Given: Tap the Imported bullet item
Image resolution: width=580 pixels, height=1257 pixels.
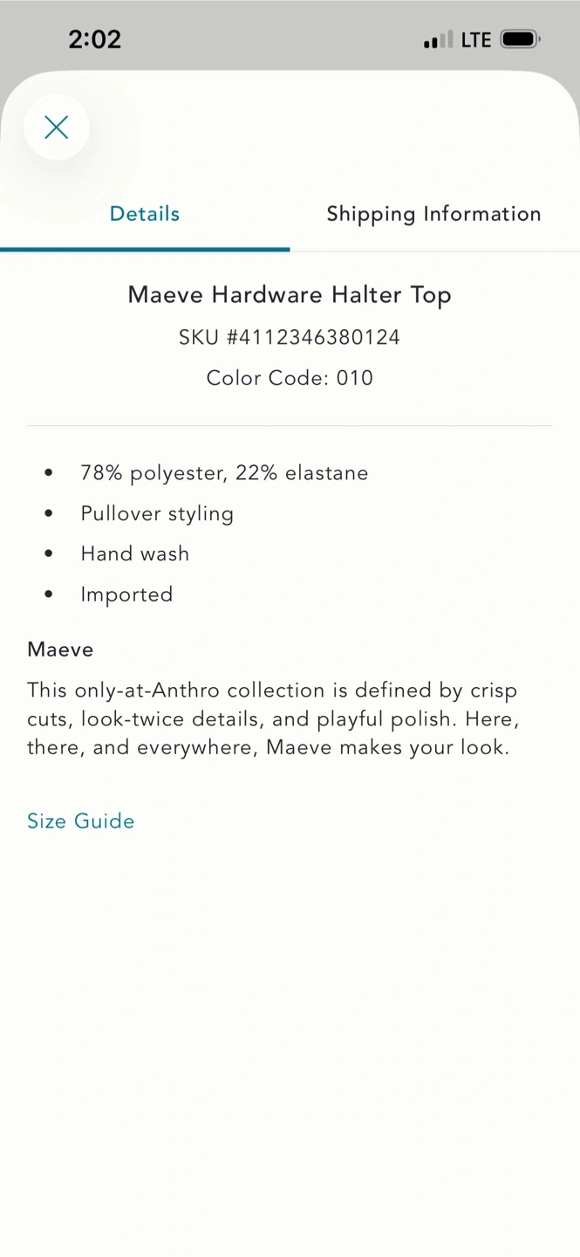Looking at the screenshot, I should point(126,594).
